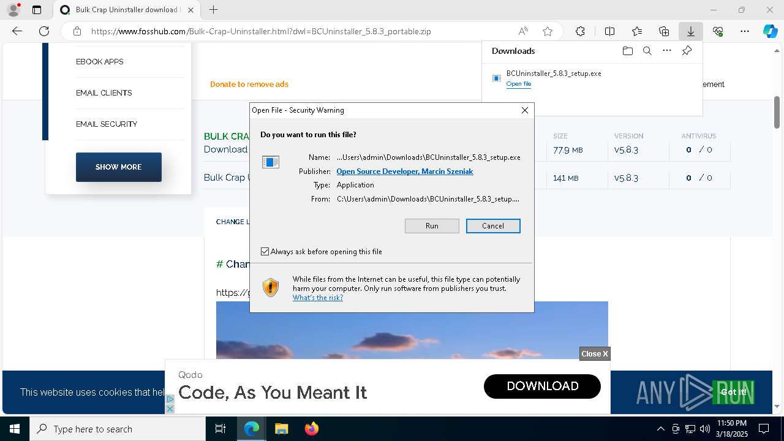The height and width of the screenshot is (441, 784).
Task: Close the Bulk Crap Uninstaller browser tab
Action: (x=191, y=10)
